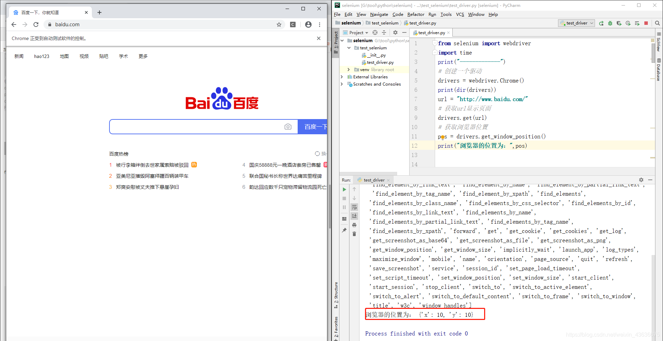The width and height of the screenshot is (663, 341).
Task: Toggle the pin tab icon in Run panel
Action: tap(344, 230)
